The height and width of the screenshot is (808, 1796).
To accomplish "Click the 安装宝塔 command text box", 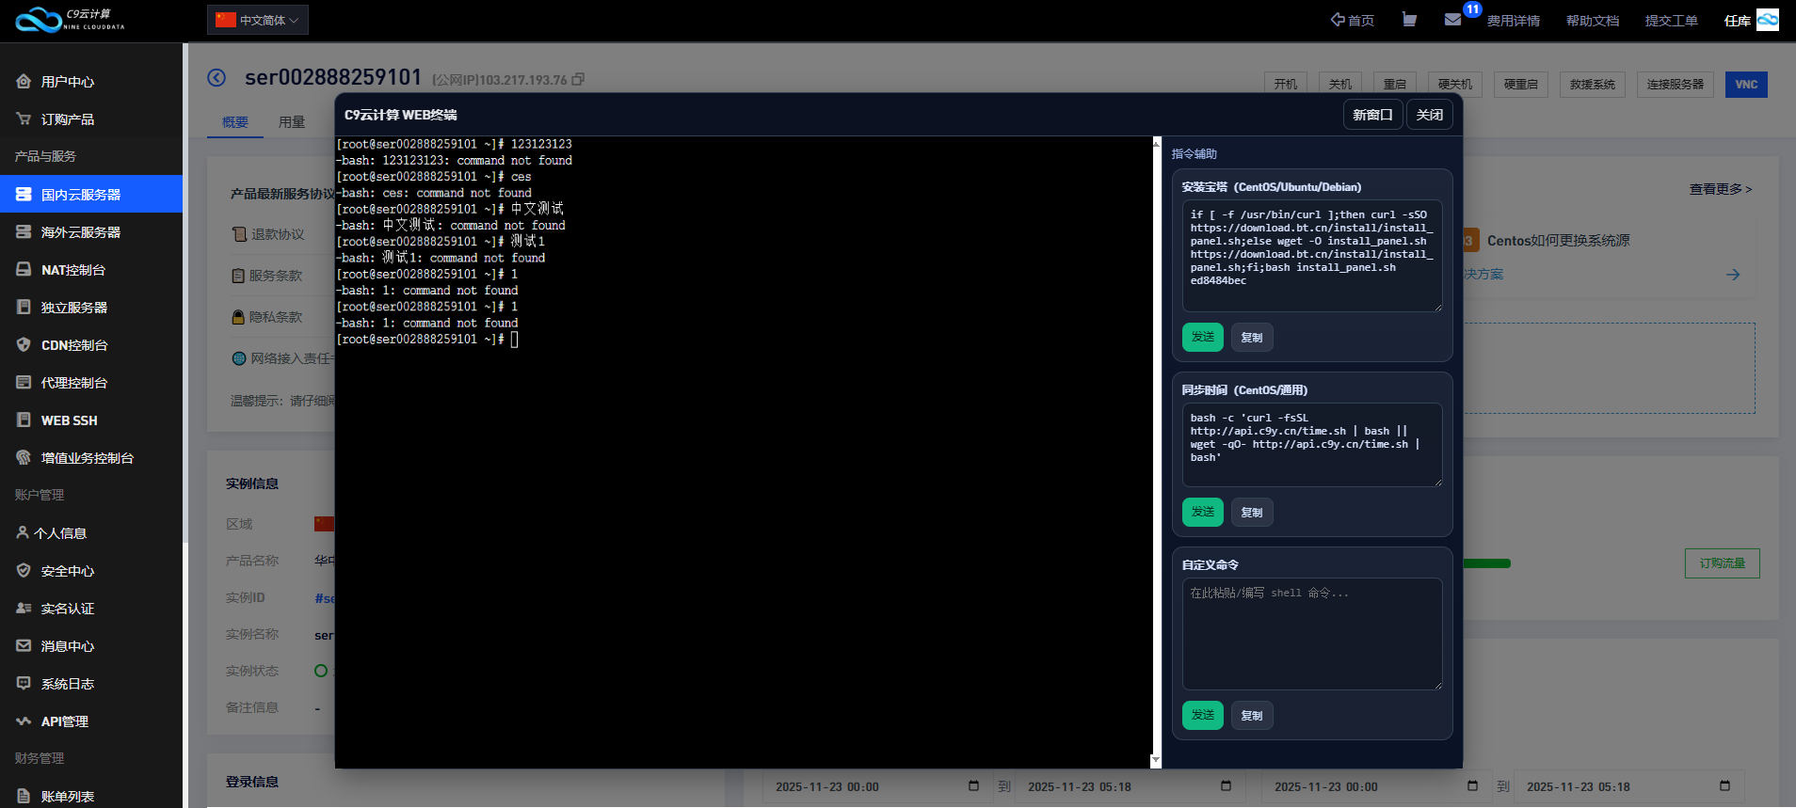I will tap(1312, 256).
